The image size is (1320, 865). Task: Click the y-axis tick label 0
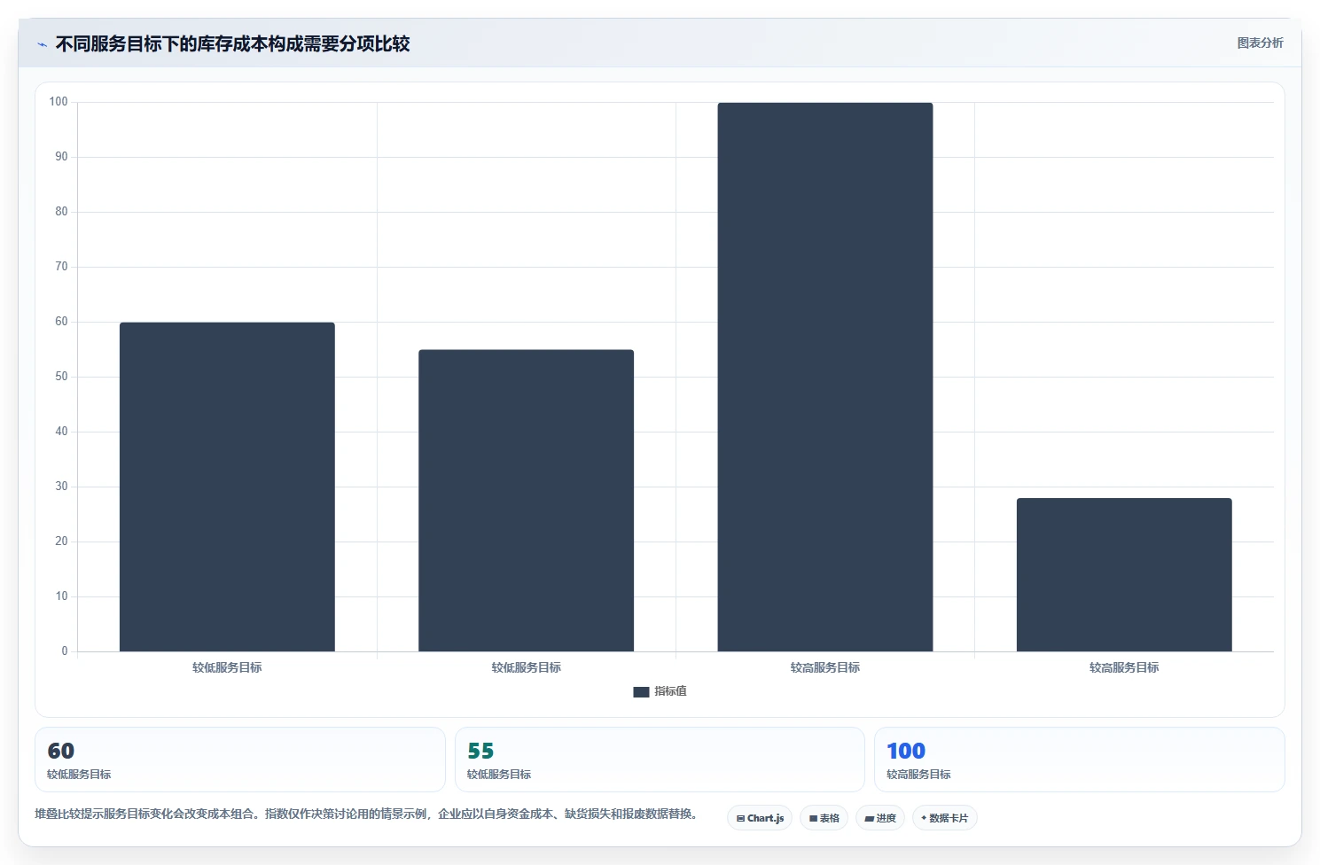point(65,651)
